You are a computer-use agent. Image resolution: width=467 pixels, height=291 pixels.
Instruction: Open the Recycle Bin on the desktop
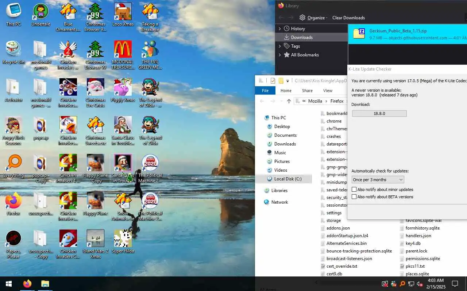pyautogui.click(x=13, y=52)
